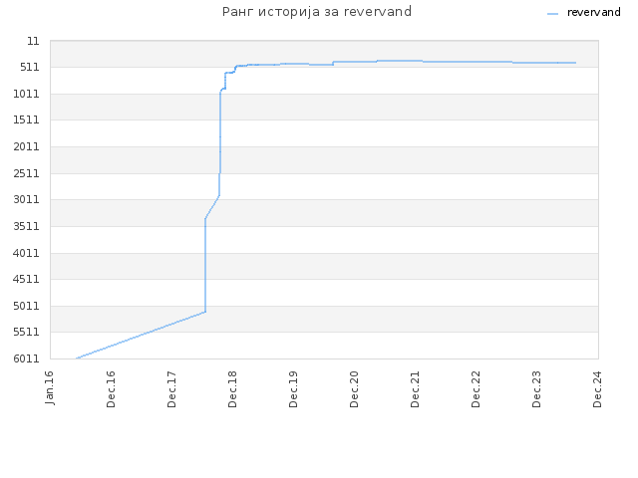Click the line's corner at rank 5011
638x478 pixels.
tap(205, 312)
